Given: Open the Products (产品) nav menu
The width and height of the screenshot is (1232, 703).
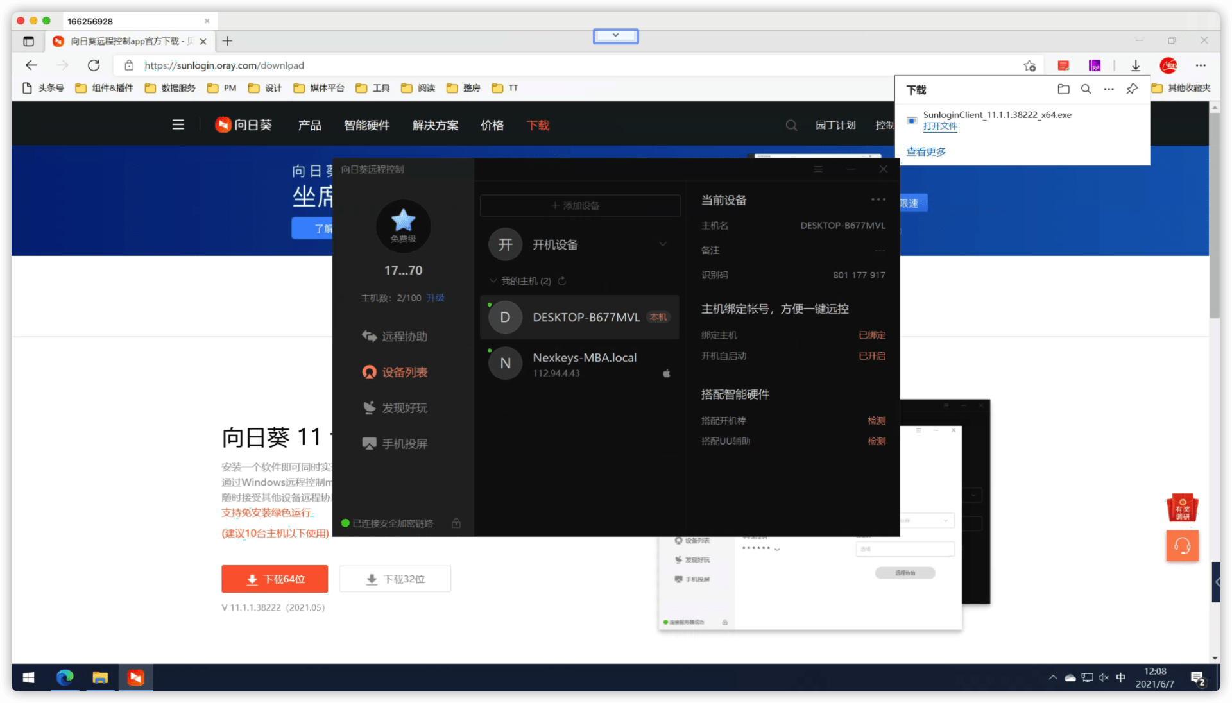Looking at the screenshot, I should click(x=309, y=125).
